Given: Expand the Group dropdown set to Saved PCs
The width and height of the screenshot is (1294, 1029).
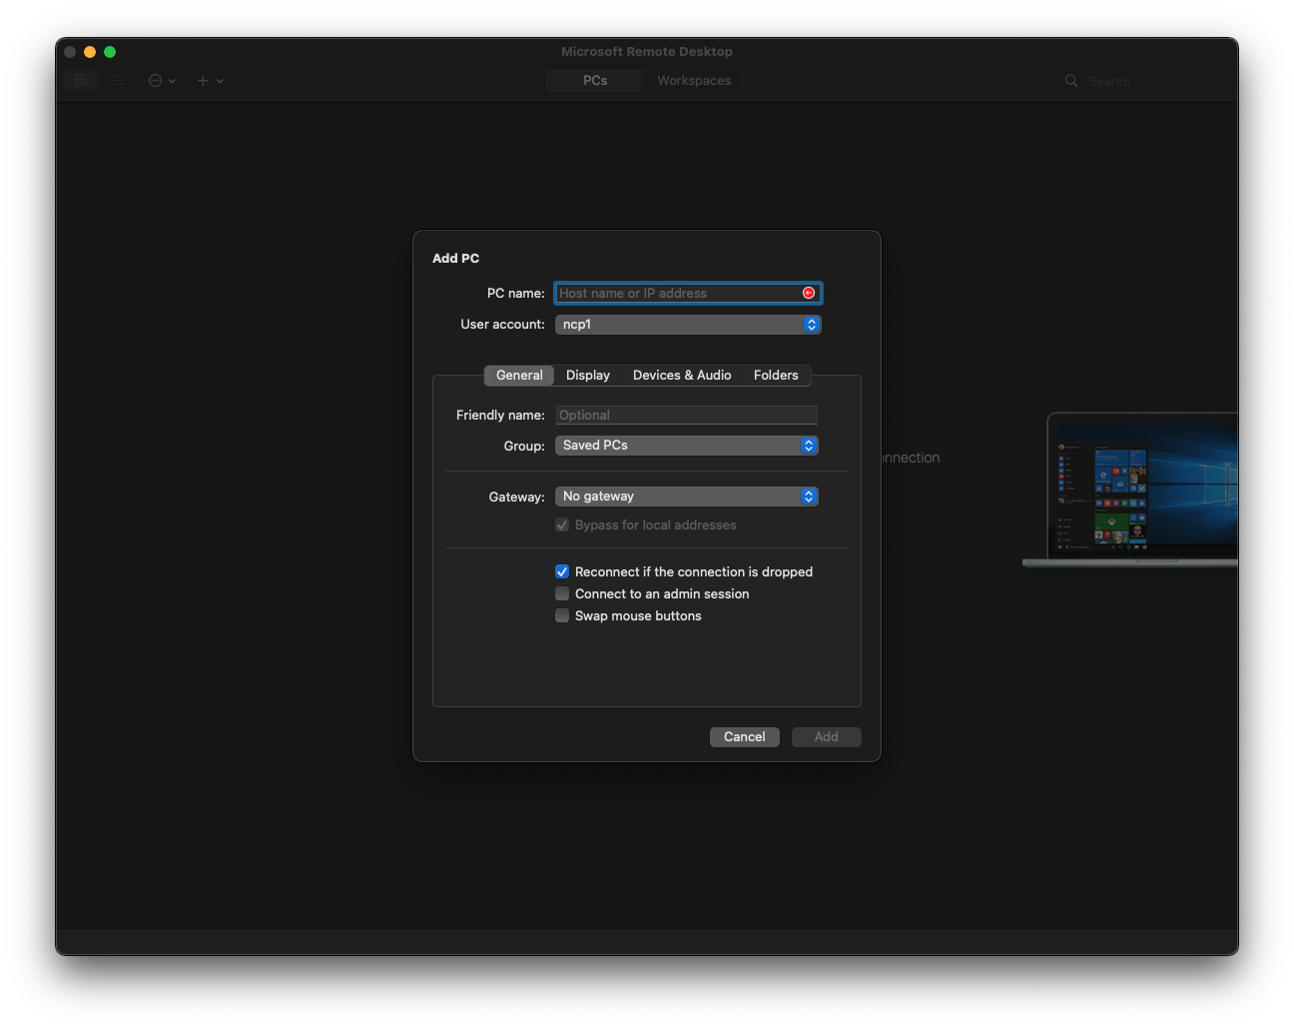Looking at the screenshot, I should click(687, 446).
